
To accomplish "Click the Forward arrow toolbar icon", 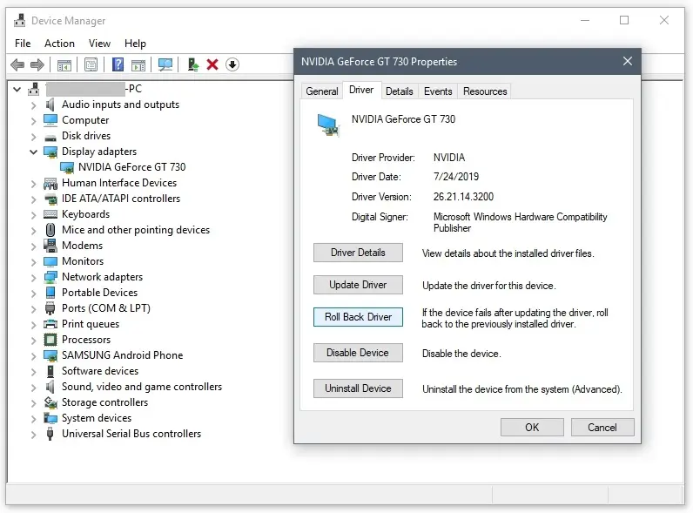I will [37, 64].
